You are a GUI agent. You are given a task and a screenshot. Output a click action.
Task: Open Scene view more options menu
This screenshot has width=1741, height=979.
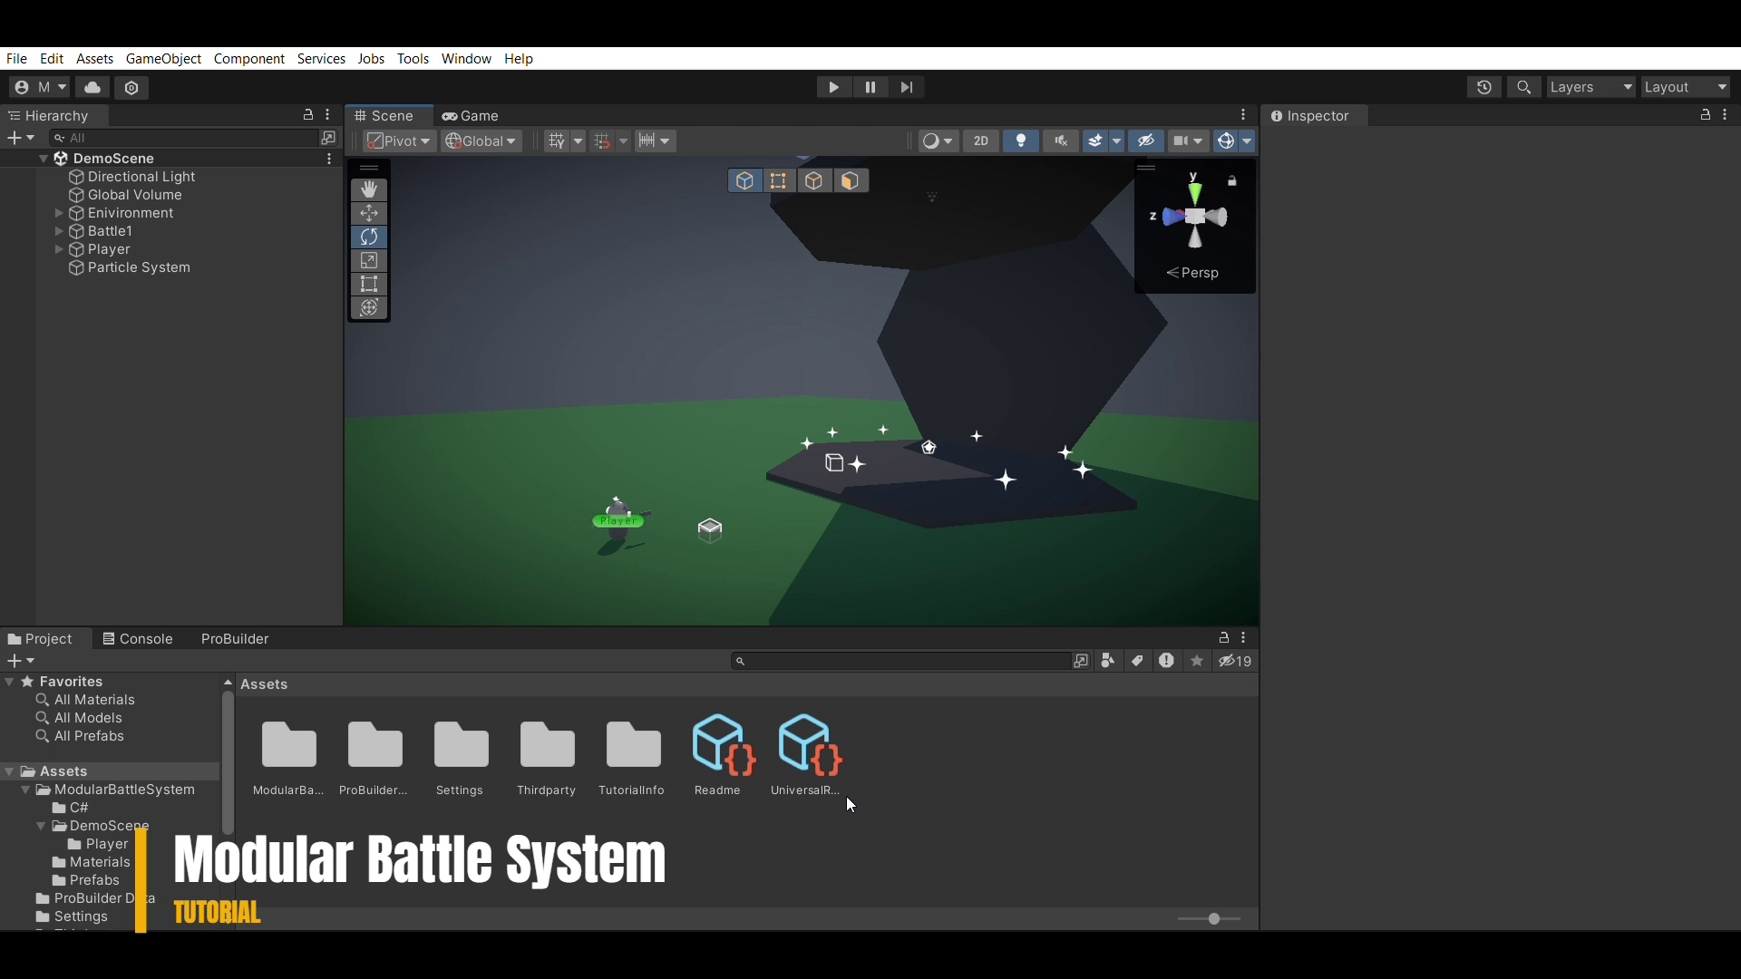(x=1243, y=115)
